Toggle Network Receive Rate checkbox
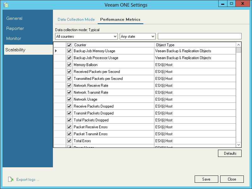The width and height of the screenshot is (252, 189). tap(69, 85)
